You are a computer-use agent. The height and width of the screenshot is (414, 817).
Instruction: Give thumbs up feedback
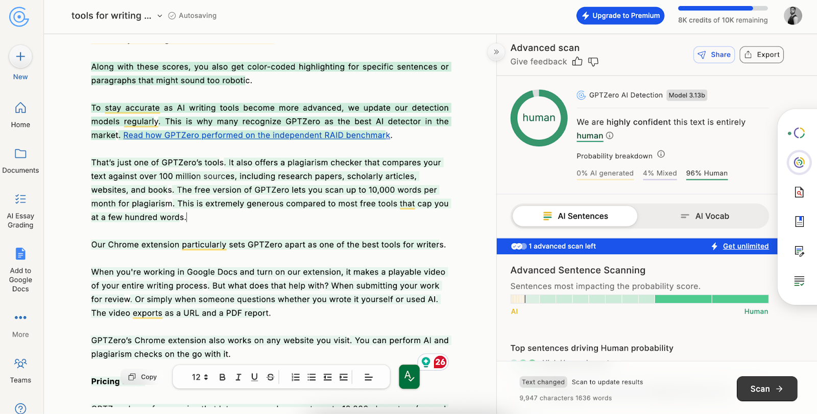point(577,62)
